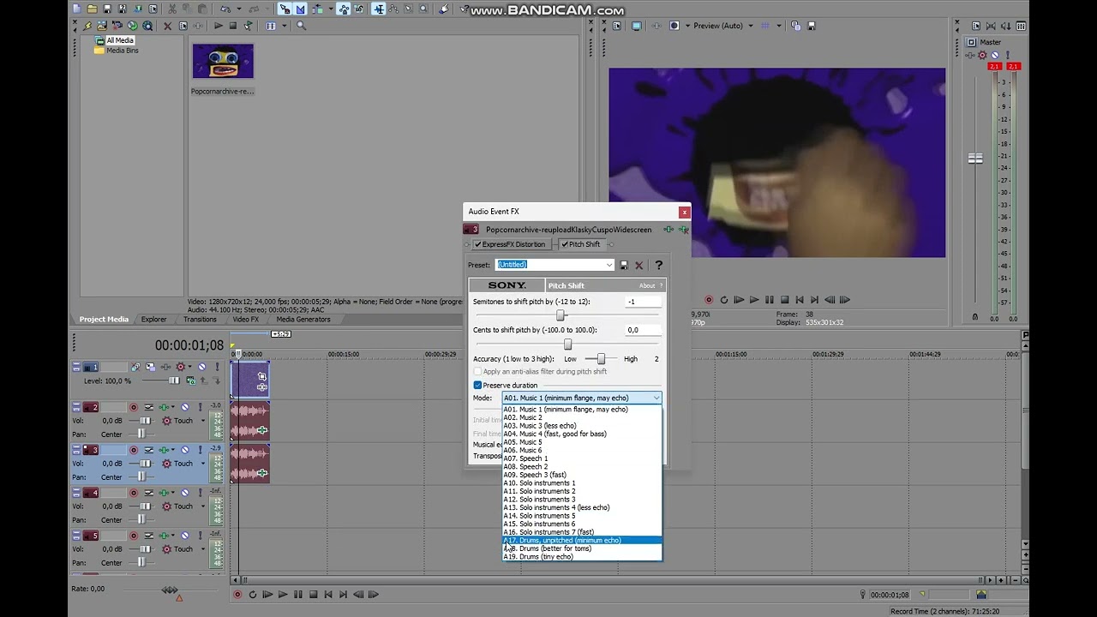Save the Pitch Shift preset
This screenshot has width=1097, height=617.
coord(624,265)
